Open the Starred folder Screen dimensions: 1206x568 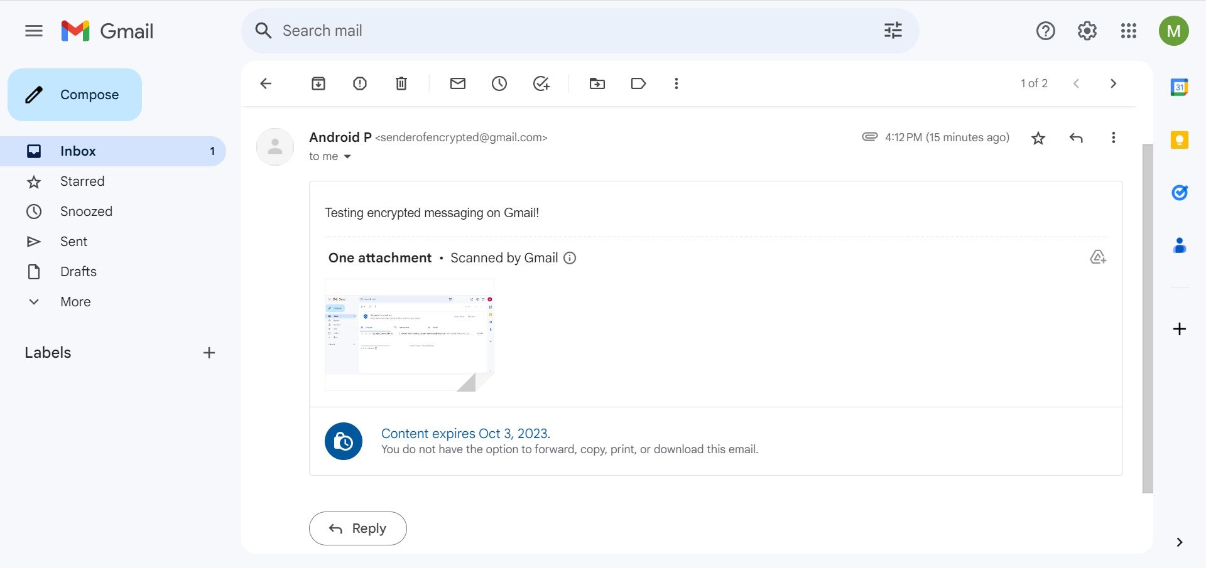pos(113,181)
